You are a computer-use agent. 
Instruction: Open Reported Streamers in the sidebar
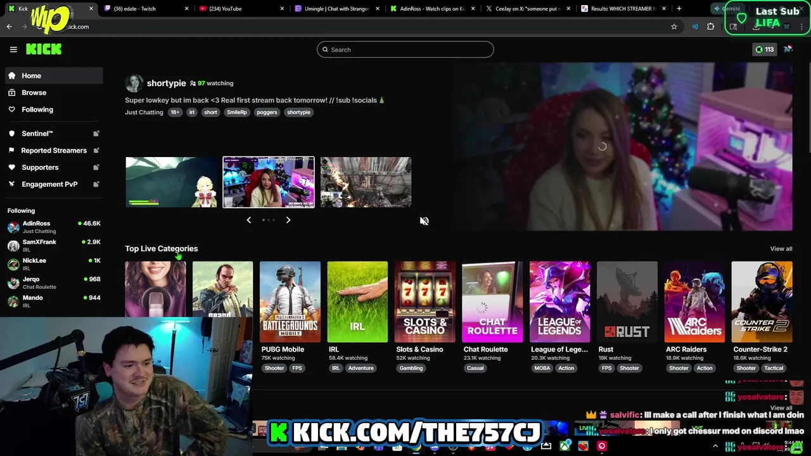pyautogui.click(x=54, y=151)
